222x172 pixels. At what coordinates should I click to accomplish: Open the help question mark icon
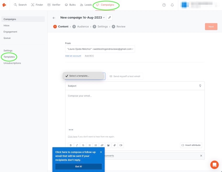pyautogui.click(x=164, y=5)
